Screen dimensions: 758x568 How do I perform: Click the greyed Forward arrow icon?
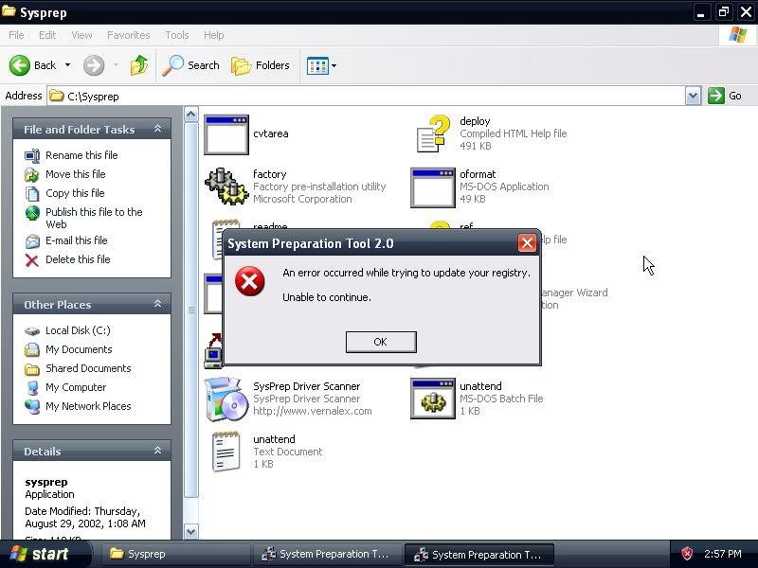[94, 65]
